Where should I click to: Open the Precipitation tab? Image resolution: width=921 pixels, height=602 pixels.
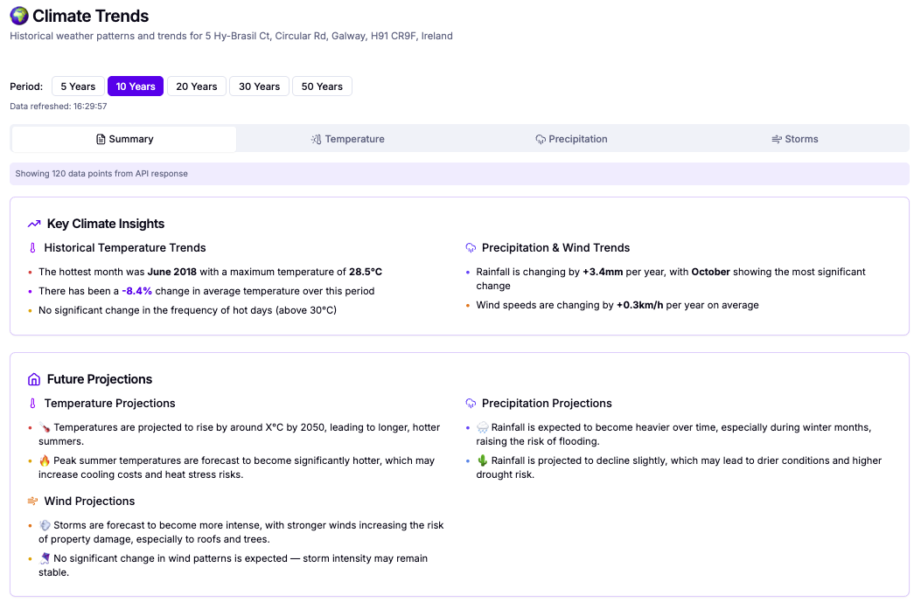click(x=571, y=139)
